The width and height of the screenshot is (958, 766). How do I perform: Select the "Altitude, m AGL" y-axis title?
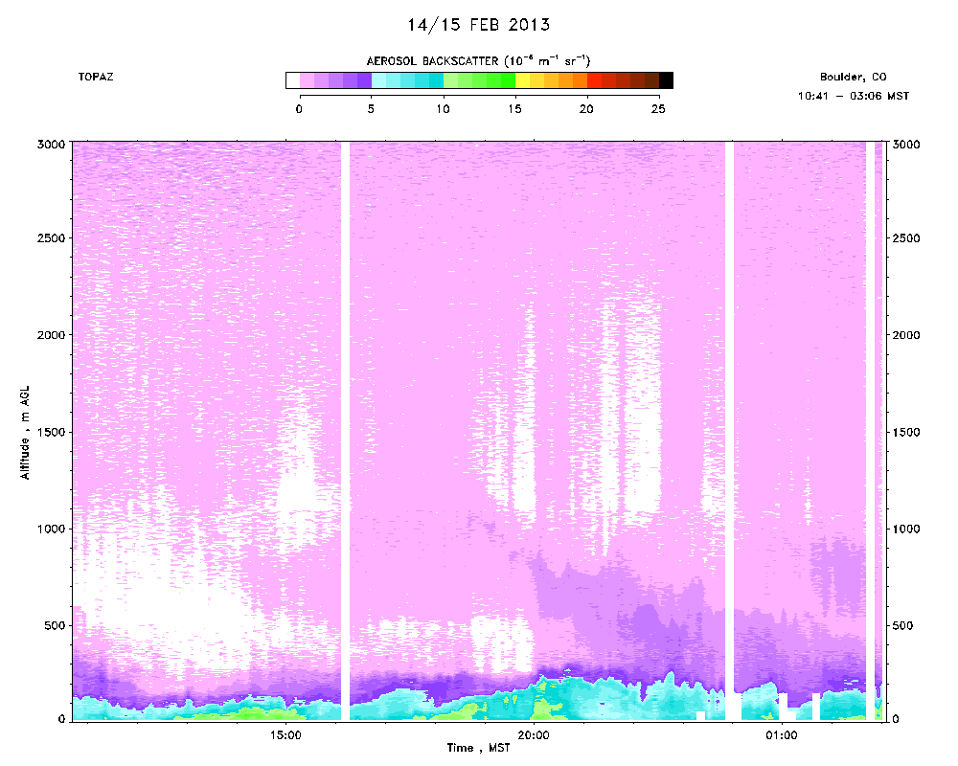pyautogui.click(x=25, y=432)
